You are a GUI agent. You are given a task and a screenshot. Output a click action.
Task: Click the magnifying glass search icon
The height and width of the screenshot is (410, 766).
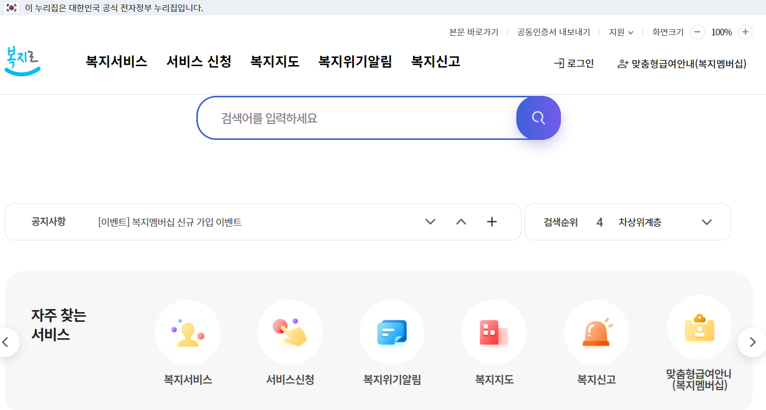(x=538, y=117)
